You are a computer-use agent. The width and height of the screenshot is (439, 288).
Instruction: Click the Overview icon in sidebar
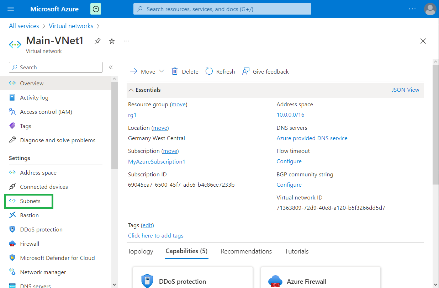pos(12,83)
